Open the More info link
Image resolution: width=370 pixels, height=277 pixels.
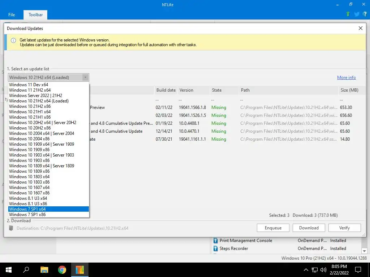(346, 78)
